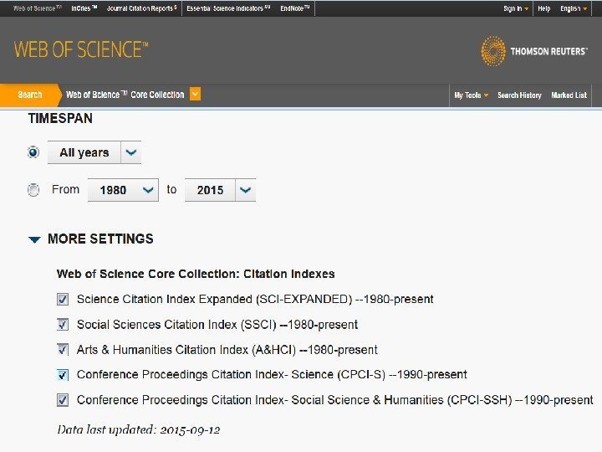Open the 2015 end year dropdown
Screen dimensions: 602x452
(x=245, y=190)
